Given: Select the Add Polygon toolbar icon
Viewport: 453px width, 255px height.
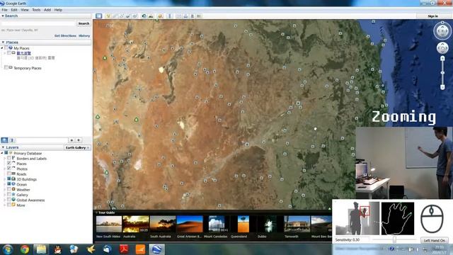Looking at the screenshot, I should (x=115, y=16).
